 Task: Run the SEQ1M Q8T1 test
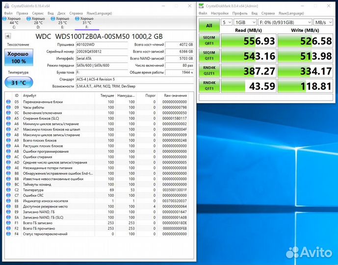click(x=209, y=40)
